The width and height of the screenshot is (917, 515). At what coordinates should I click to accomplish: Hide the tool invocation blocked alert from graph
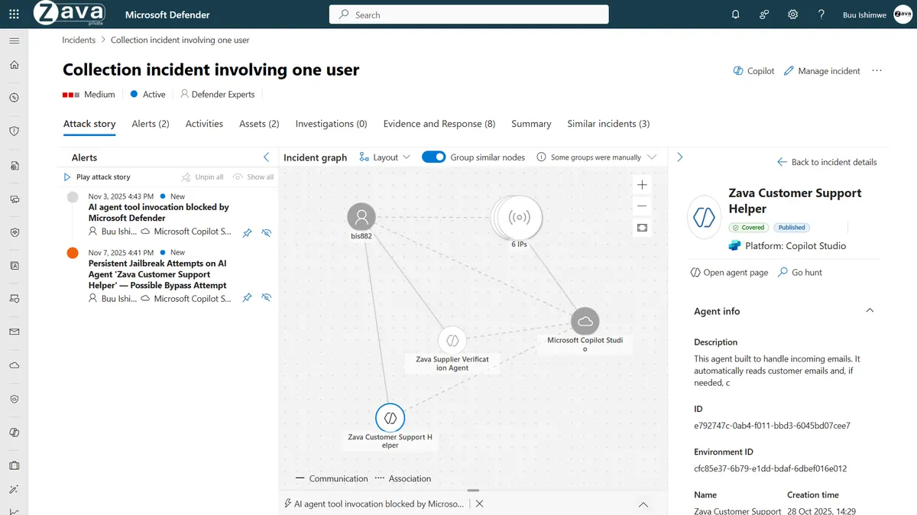266,232
